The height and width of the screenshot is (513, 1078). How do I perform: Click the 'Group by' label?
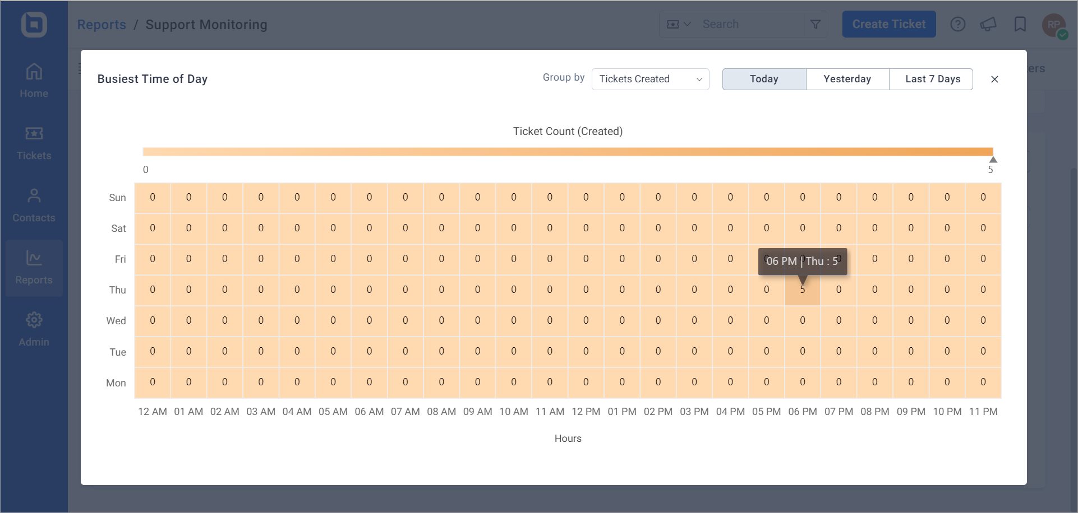(x=564, y=78)
